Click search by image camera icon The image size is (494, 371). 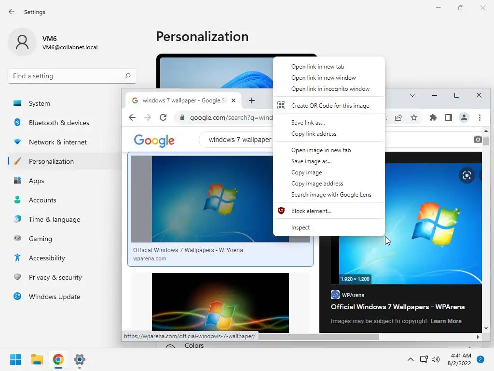click(x=478, y=140)
